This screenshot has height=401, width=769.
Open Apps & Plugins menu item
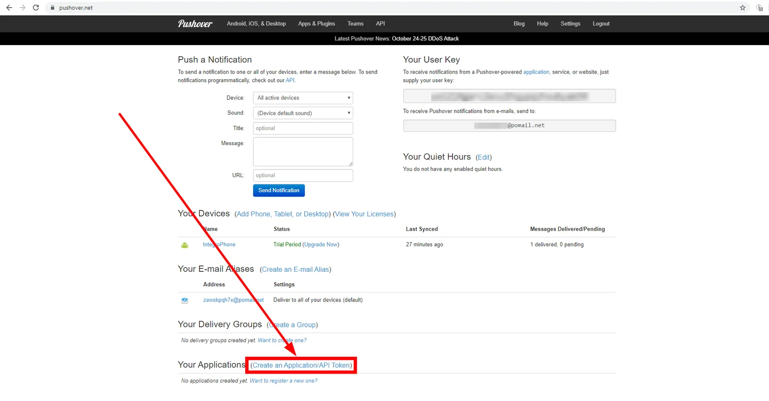pos(317,24)
